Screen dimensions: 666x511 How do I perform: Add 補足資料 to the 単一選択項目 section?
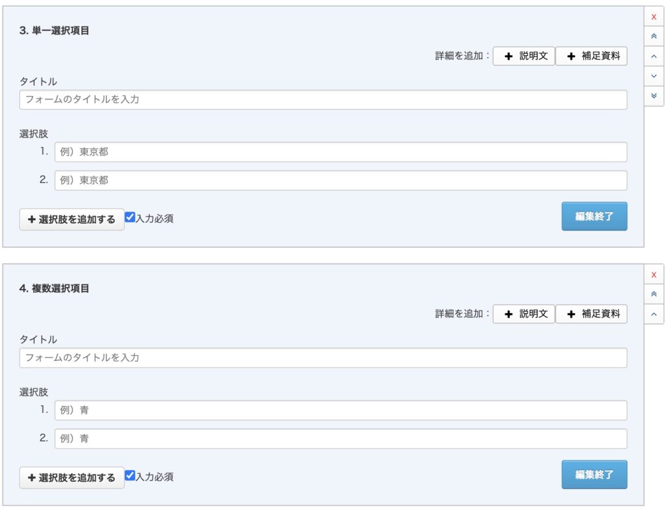[591, 56]
